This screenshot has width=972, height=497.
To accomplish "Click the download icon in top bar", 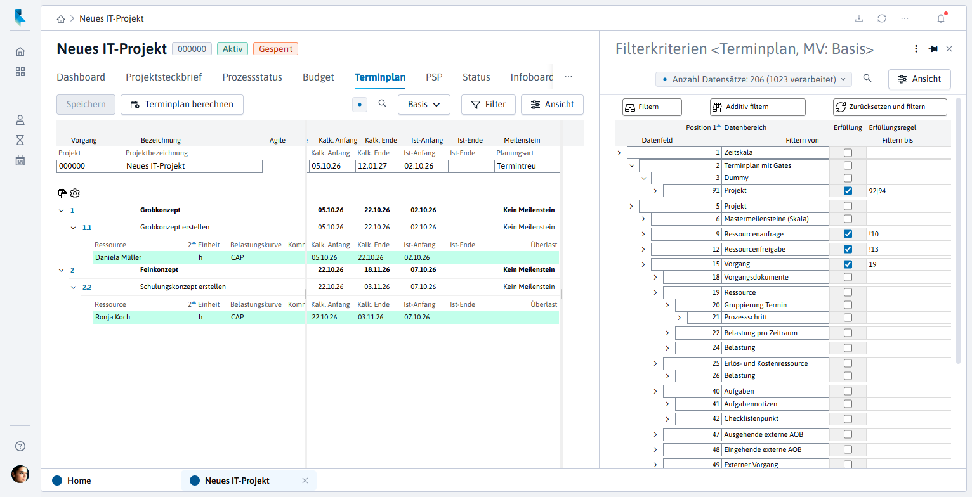I will (x=859, y=18).
